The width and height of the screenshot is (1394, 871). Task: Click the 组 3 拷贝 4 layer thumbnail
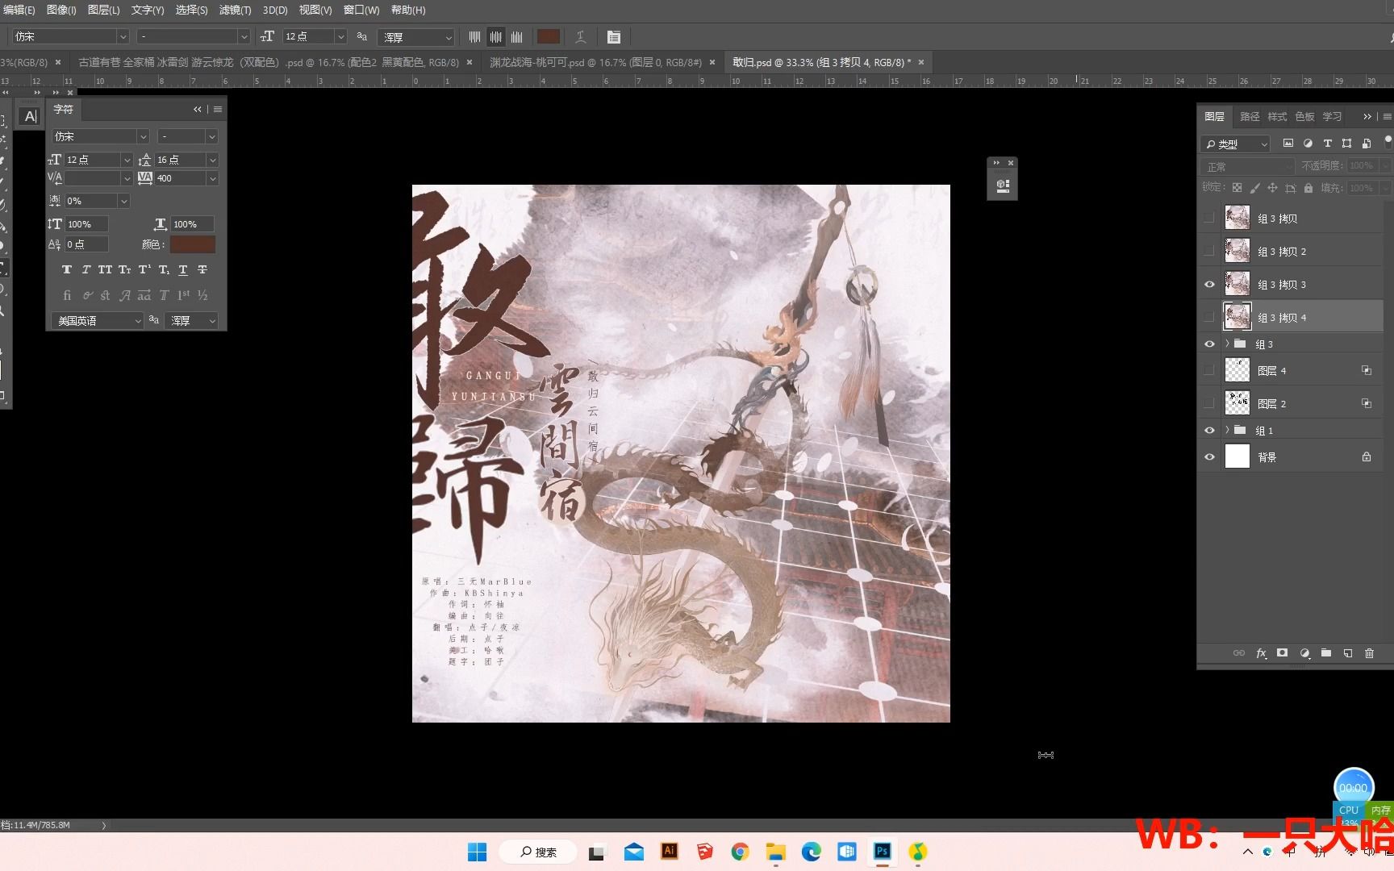pyautogui.click(x=1237, y=317)
